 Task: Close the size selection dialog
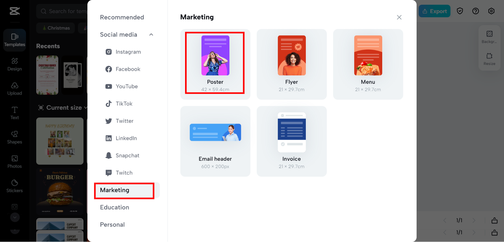point(399,17)
